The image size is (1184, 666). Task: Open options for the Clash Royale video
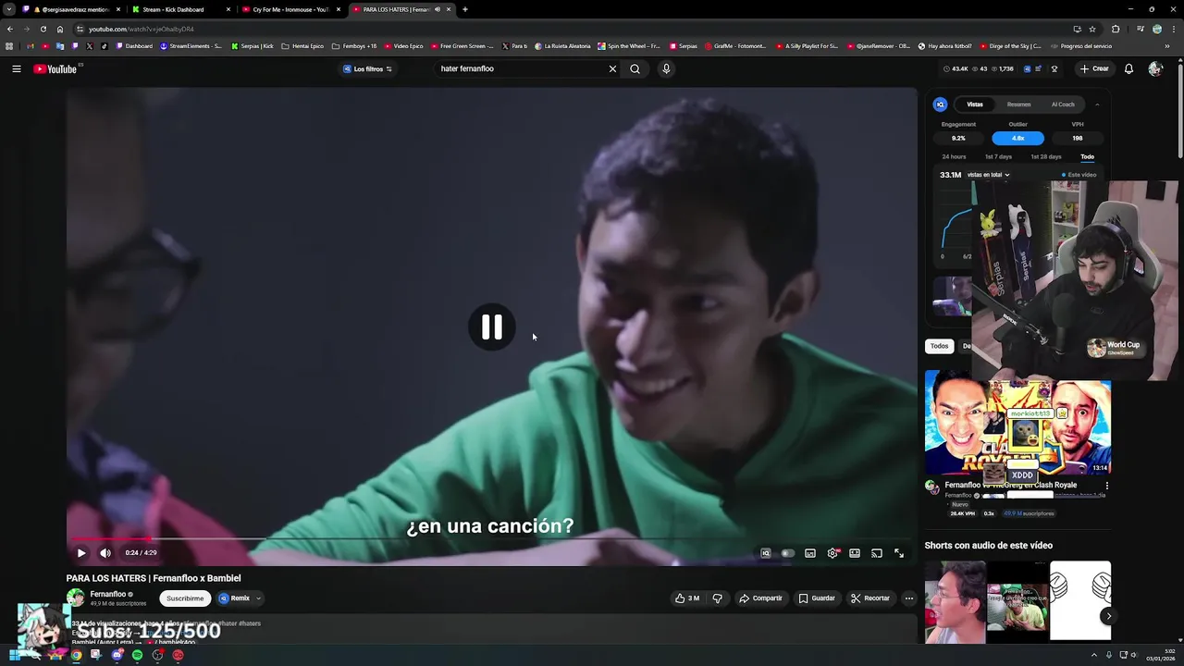tap(1106, 486)
